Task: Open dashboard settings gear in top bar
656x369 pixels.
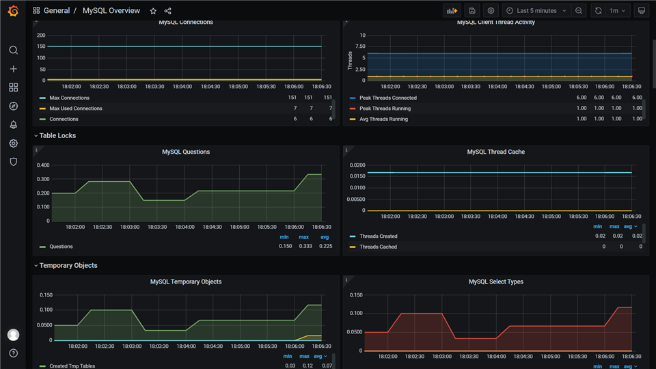Action: [x=491, y=11]
